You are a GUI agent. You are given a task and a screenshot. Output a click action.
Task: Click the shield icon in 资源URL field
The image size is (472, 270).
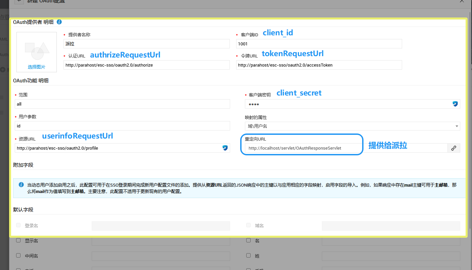[x=225, y=148]
